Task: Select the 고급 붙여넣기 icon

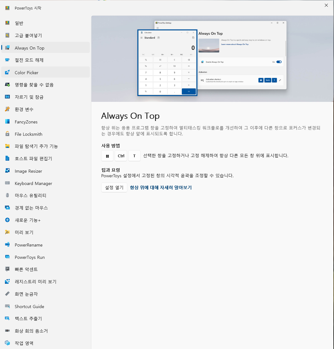Action: point(7,35)
